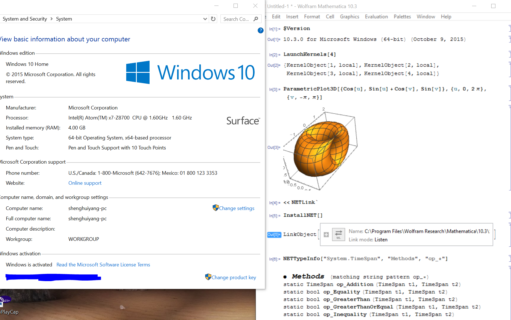Click the Surface logo

(x=243, y=121)
